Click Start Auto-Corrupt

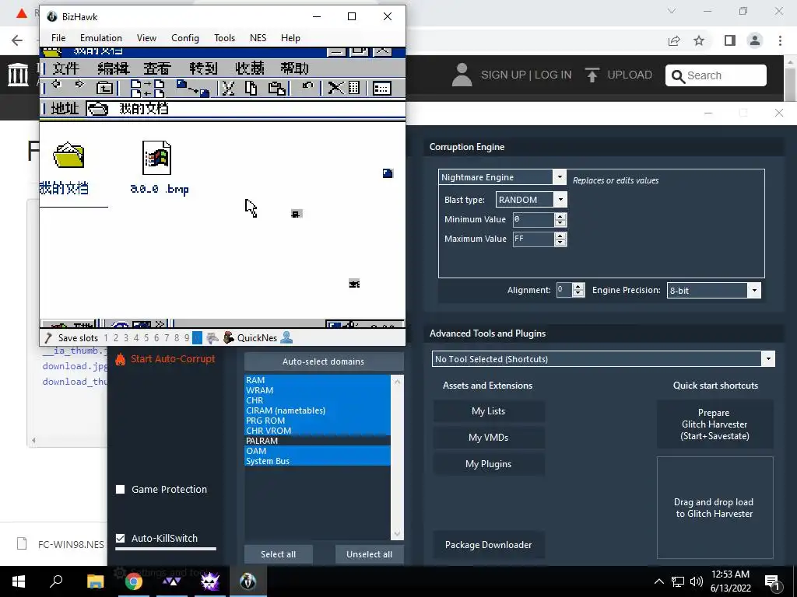click(x=173, y=359)
